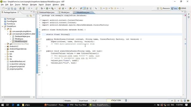Image resolution: width=191 pixels, height=107 pixels.
Task: Click the New Java Class icon
Action: point(63,8)
